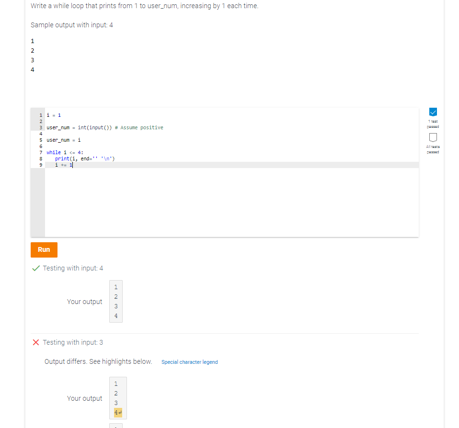Click the Output differs message

pos(98,361)
